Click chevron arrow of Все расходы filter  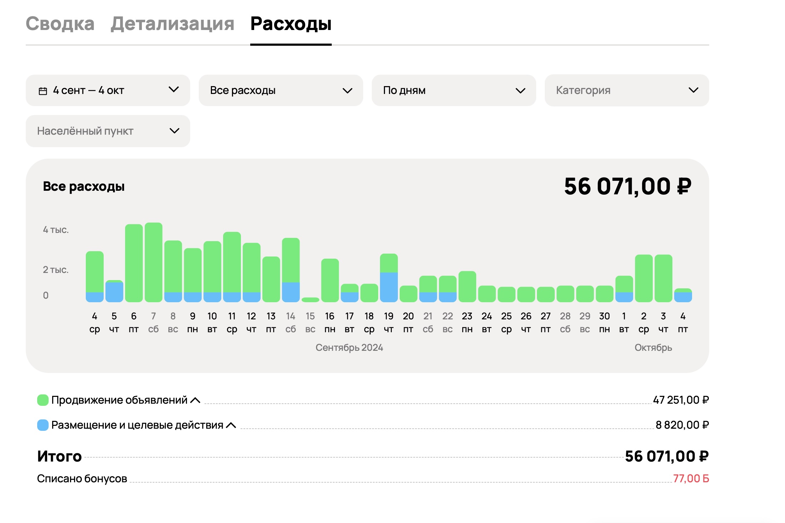[347, 91]
